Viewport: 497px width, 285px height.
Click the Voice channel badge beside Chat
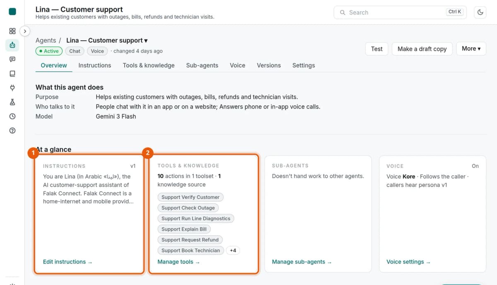tap(97, 51)
